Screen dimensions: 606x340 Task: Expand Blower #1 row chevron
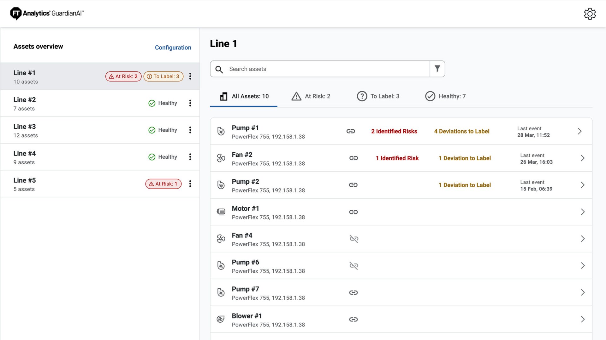point(582,319)
